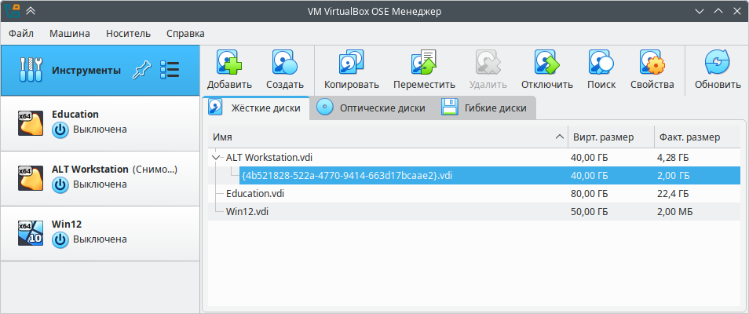Click the 80,00 ГБ virtual size cell

pyautogui.click(x=589, y=194)
